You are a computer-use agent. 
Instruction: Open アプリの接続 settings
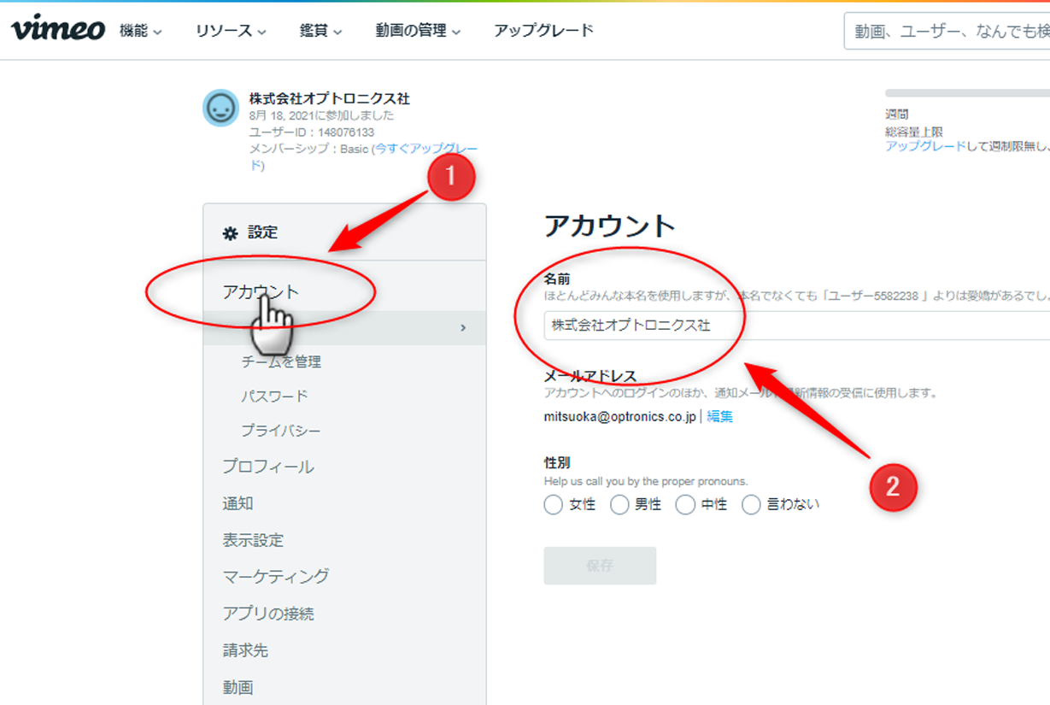pyautogui.click(x=268, y=614)
